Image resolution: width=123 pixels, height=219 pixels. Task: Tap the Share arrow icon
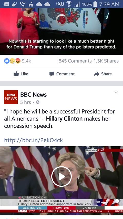(97, 74)
